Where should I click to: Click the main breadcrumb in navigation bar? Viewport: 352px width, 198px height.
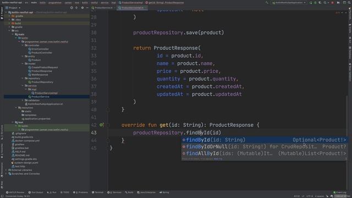34,3
